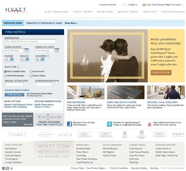Viewport: 186px width, 171px height.
Task: Open the check-out date calendar icon
Action: pyautogui.click(x=57, y=50)
